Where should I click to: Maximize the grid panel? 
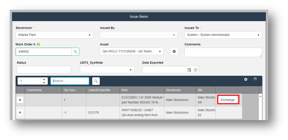pyautogui.click(x=255, y=79)
